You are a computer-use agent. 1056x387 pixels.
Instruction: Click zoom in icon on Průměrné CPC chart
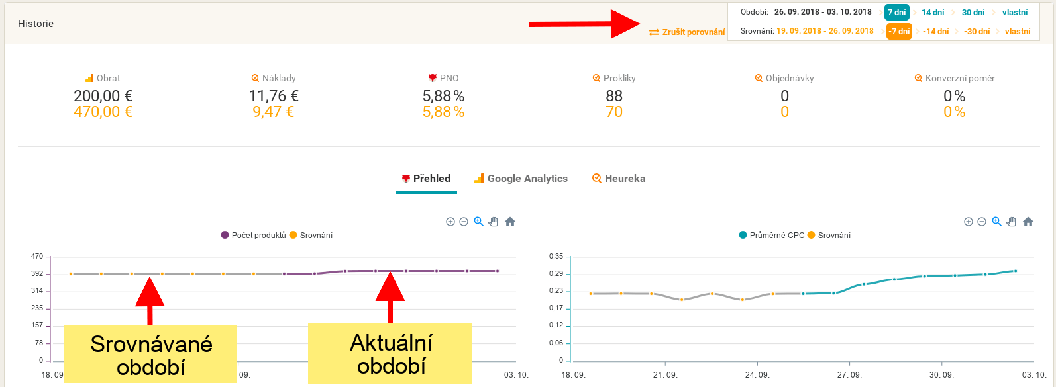969,222
